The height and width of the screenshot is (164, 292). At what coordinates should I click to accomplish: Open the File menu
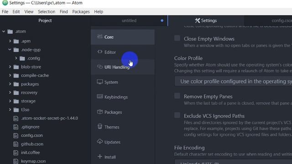[5, 11]
